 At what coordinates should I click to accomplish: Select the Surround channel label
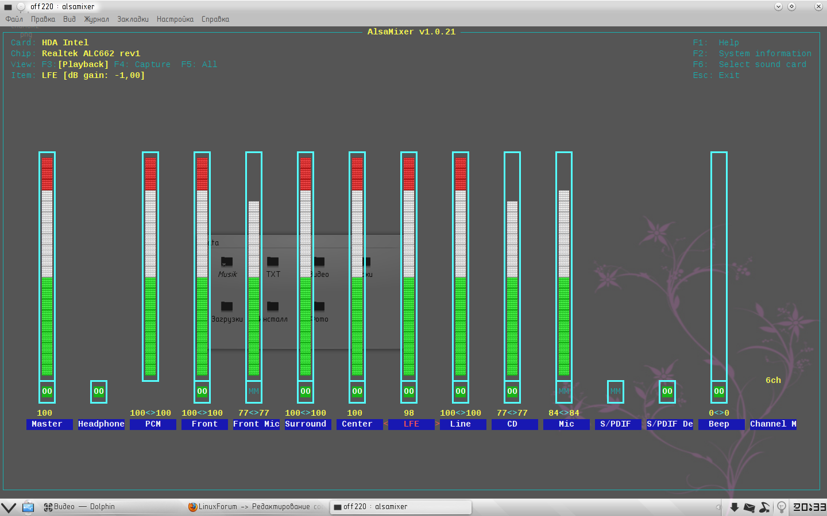(306, 424)
